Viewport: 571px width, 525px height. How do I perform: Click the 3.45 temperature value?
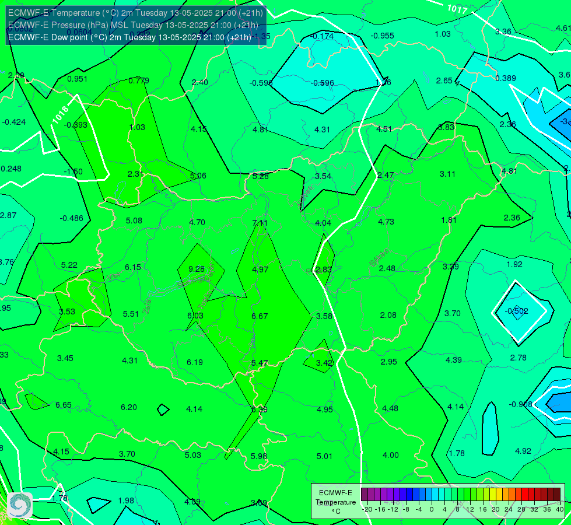pos(65,358)
